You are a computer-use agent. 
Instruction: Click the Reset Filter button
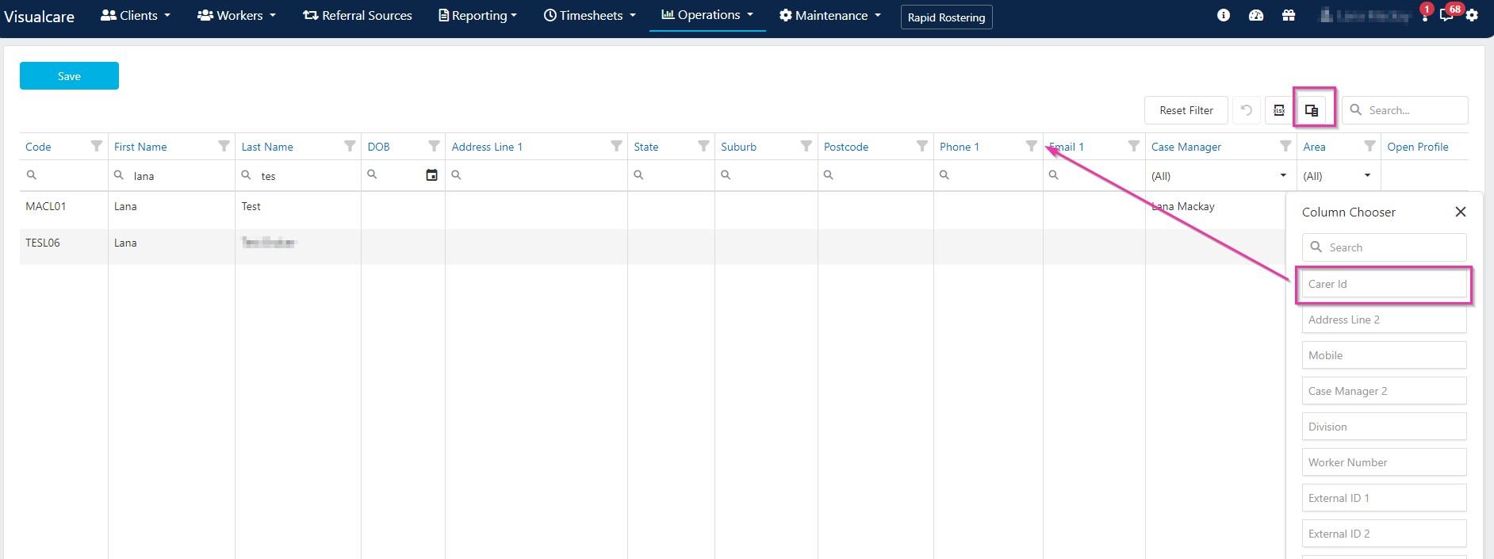[x=1186, y=110]
